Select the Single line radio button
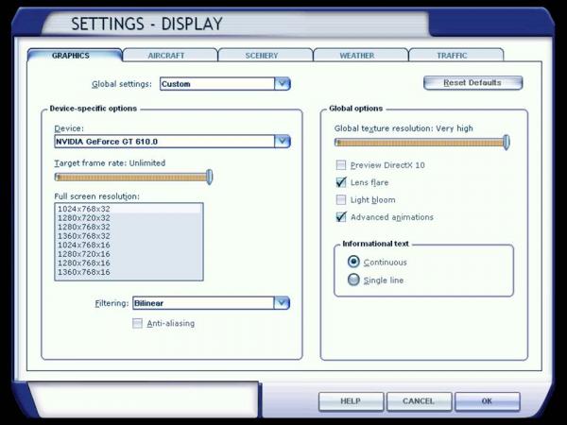The width and height of the screenshot is (567, 425). tap(353, 280)
